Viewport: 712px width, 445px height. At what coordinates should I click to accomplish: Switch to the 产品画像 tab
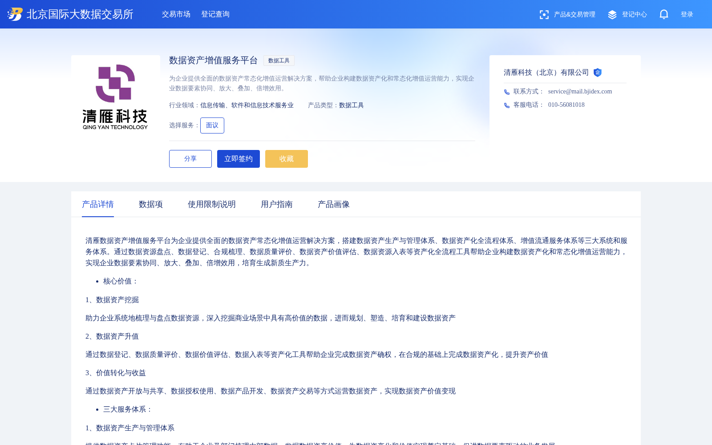tap(334, 204)
